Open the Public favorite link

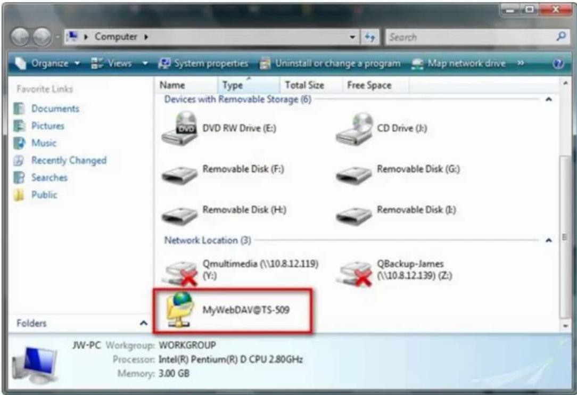(44, 195)
